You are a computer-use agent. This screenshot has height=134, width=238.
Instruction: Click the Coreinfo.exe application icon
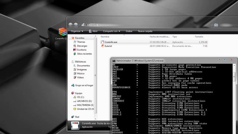click(103, 42)
